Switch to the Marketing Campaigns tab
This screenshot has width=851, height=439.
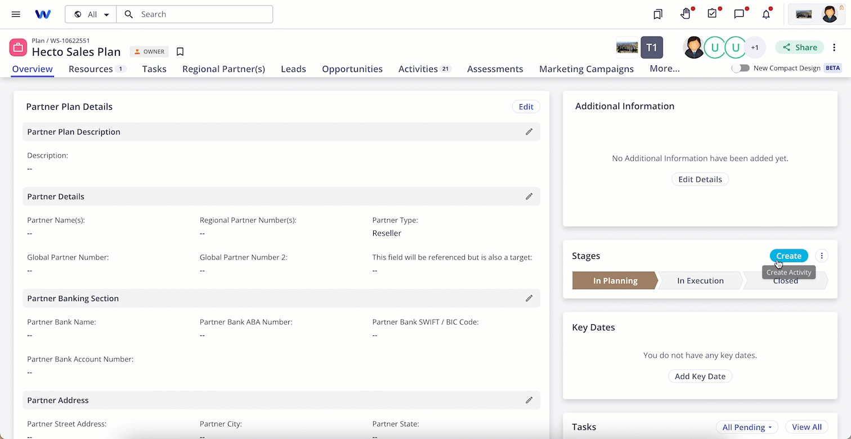point(586,69)
